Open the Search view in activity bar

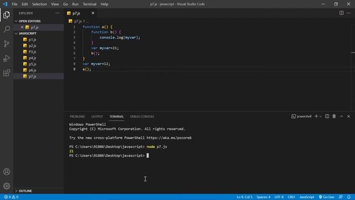(x=7, y=29)
